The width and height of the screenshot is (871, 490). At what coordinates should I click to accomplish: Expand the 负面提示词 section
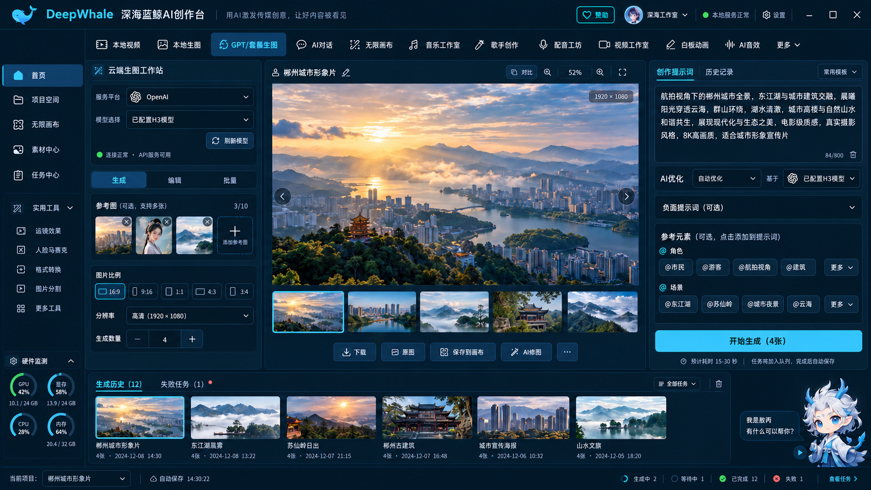pyautogui.click(x=758, y=207)
